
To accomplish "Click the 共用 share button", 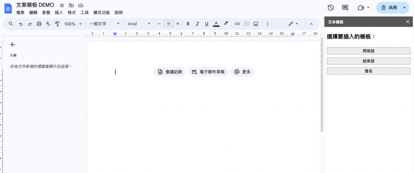I will click(x=389, y=8).
